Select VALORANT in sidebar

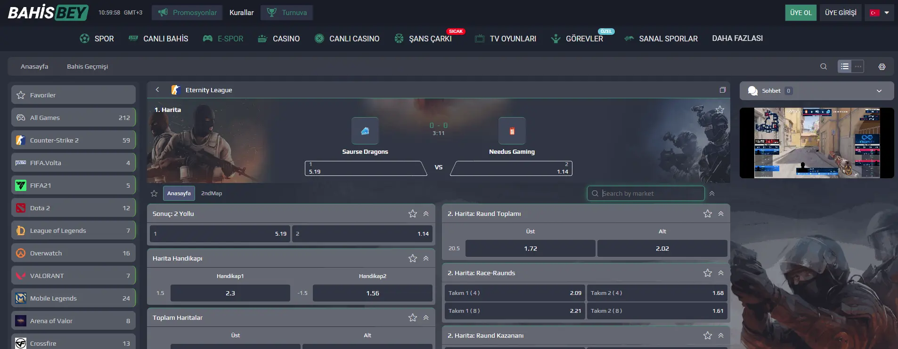pyautogui.click(x=73, y=275)
